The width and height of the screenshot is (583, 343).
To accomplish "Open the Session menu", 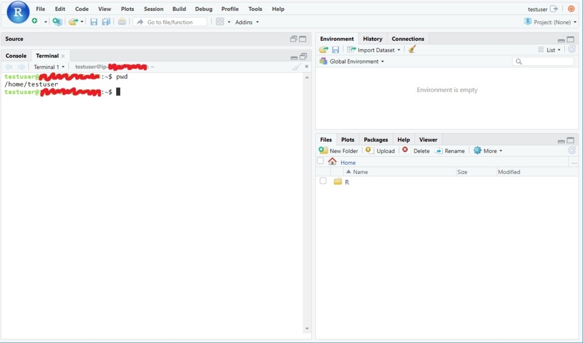I will point(154,9).
